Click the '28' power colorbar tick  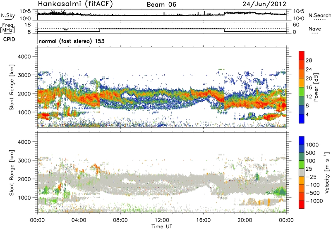[x=309, y=60]
